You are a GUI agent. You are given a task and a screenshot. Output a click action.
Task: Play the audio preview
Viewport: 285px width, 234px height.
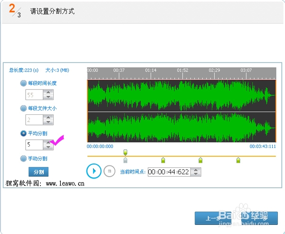[x=94, y=171]
